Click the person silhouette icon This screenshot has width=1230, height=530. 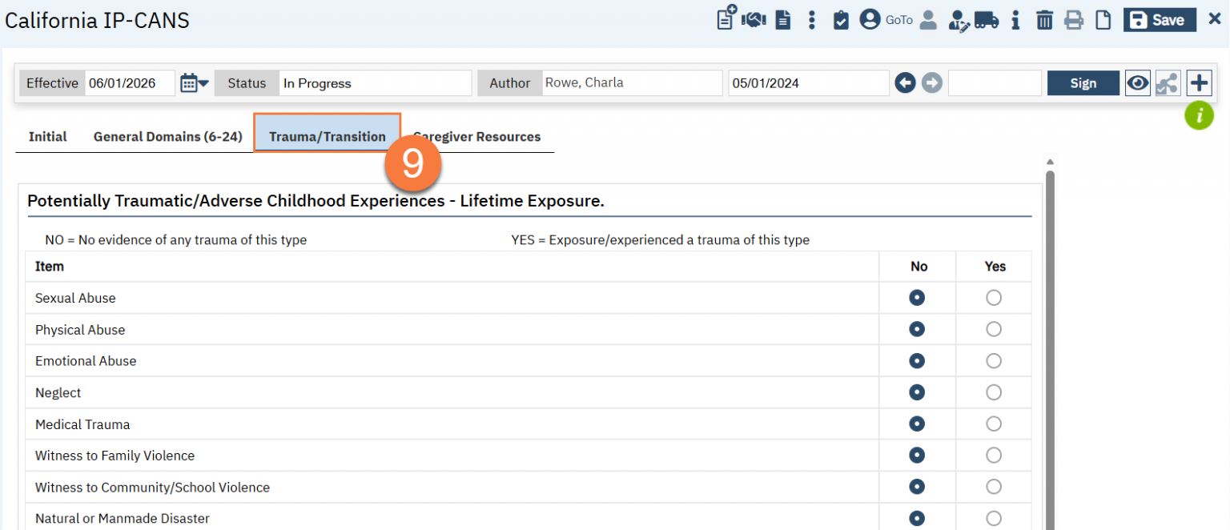[x=928, y=20]
